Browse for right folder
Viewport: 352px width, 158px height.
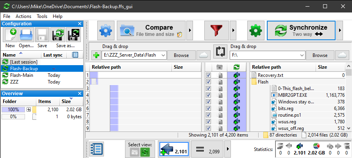(320, 55)
